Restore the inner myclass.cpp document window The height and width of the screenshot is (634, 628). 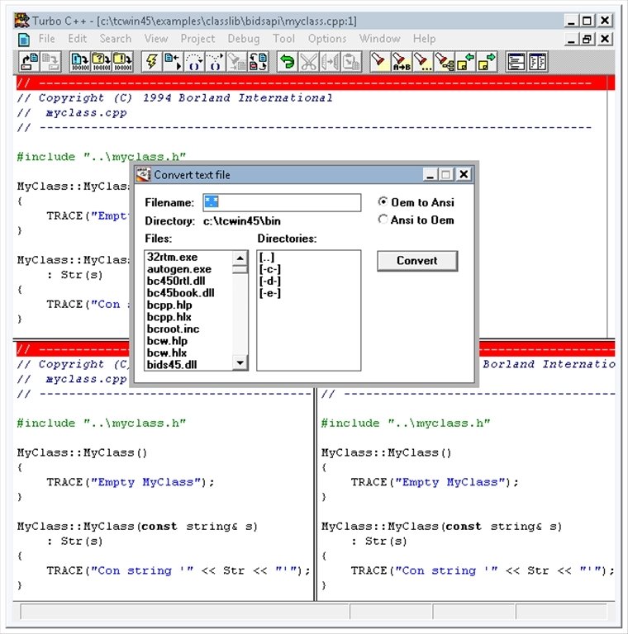coord(587,40)
